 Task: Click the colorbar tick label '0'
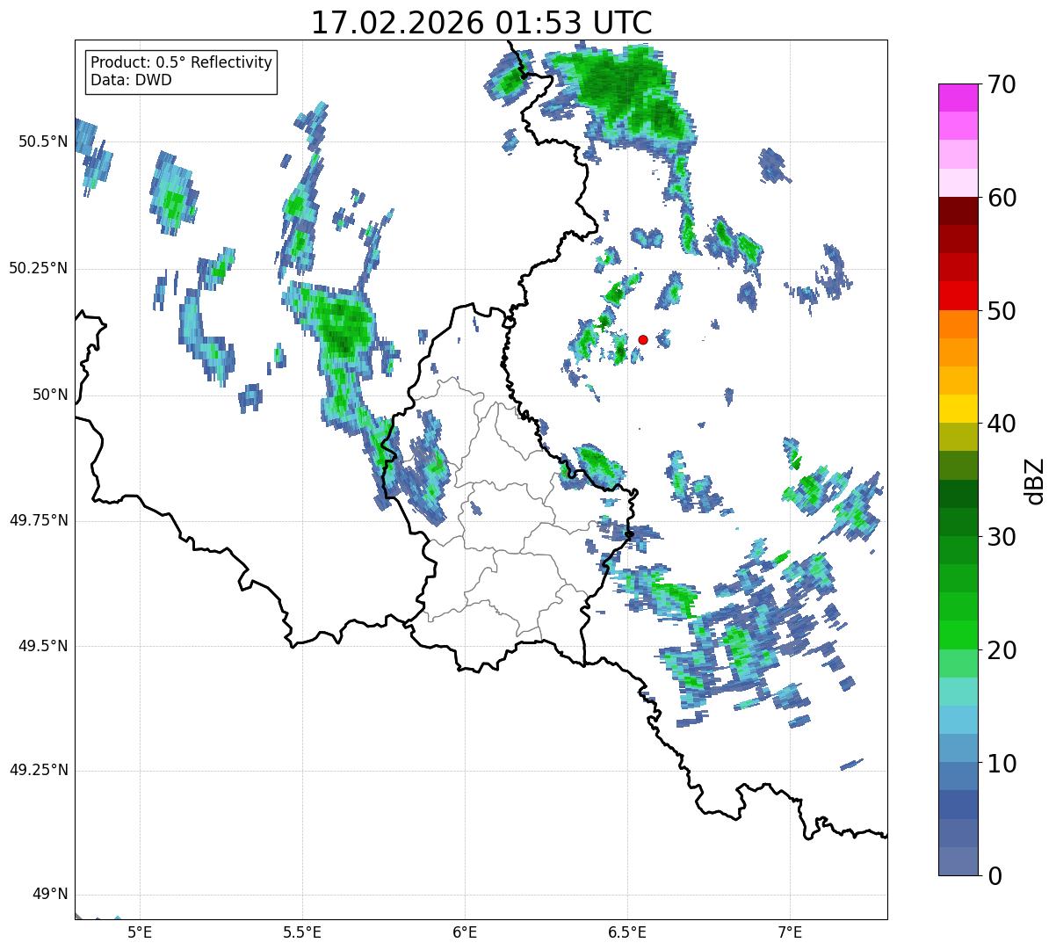(993, 876)
